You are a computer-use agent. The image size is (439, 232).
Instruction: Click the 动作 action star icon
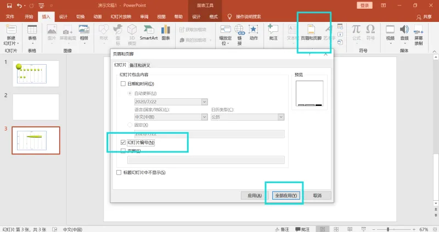254,32
